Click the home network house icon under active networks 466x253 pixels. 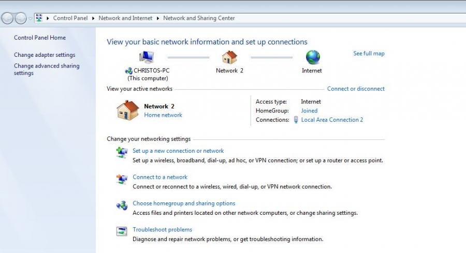click(127, 110)
